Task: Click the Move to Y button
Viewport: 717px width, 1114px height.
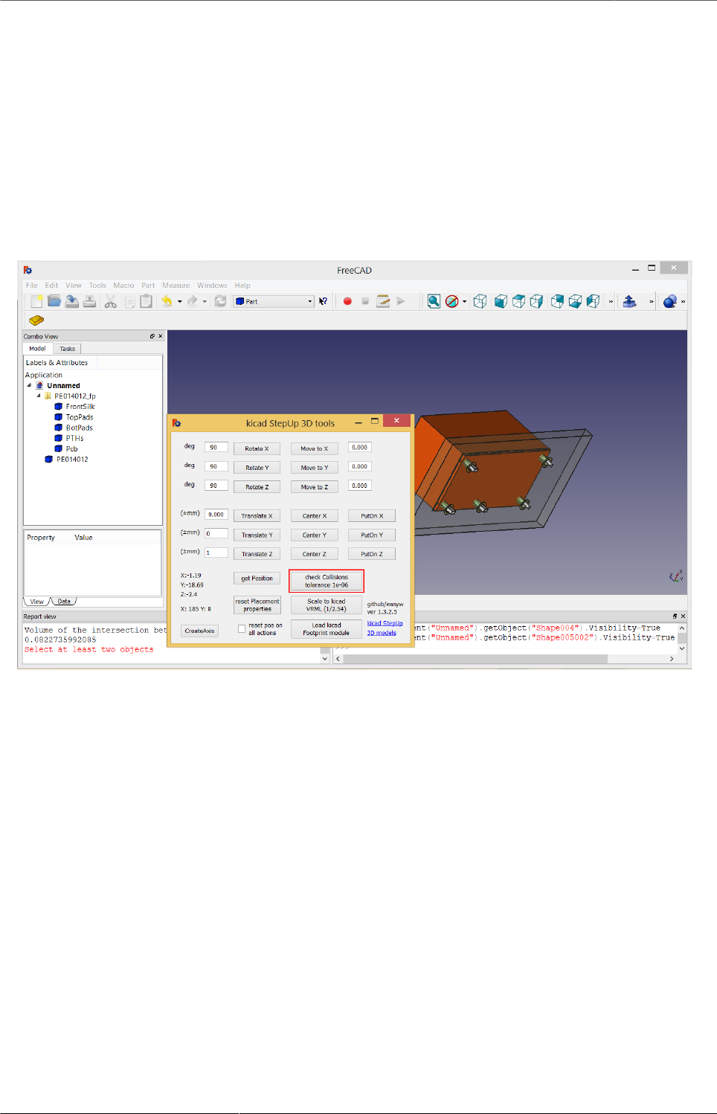Action: 314,468
